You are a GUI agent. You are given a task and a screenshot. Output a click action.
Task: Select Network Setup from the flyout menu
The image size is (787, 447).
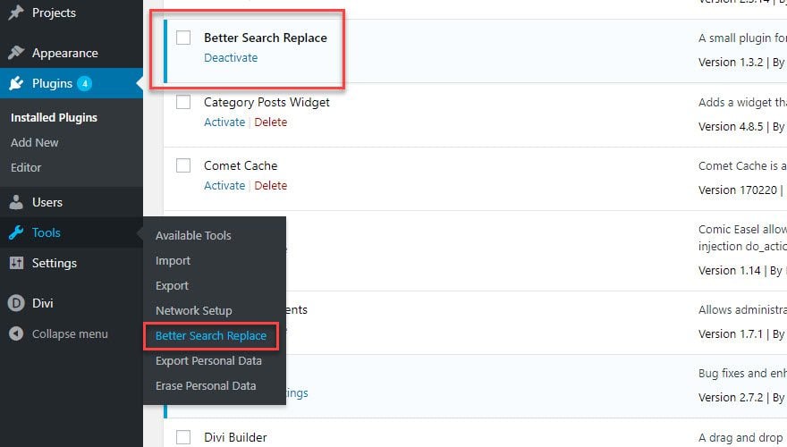tap(193, 311)
